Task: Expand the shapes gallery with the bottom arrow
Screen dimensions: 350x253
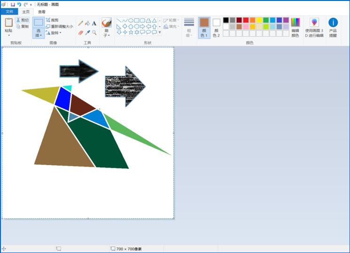Action: [160, 32]
